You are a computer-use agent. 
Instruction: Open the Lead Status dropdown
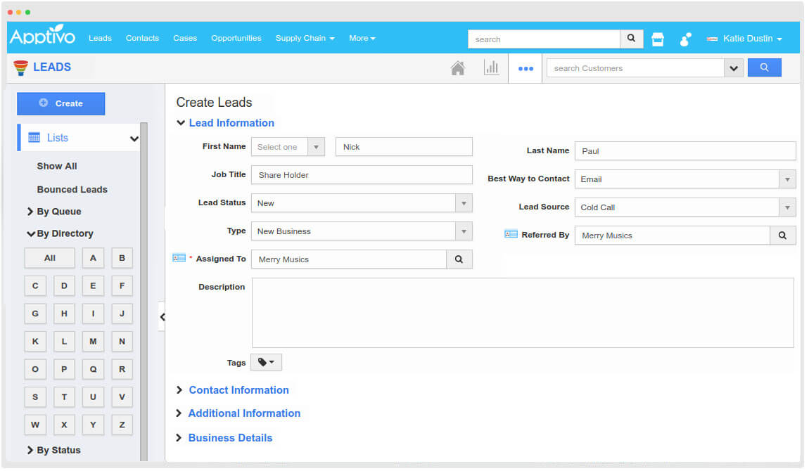(361, 203)
